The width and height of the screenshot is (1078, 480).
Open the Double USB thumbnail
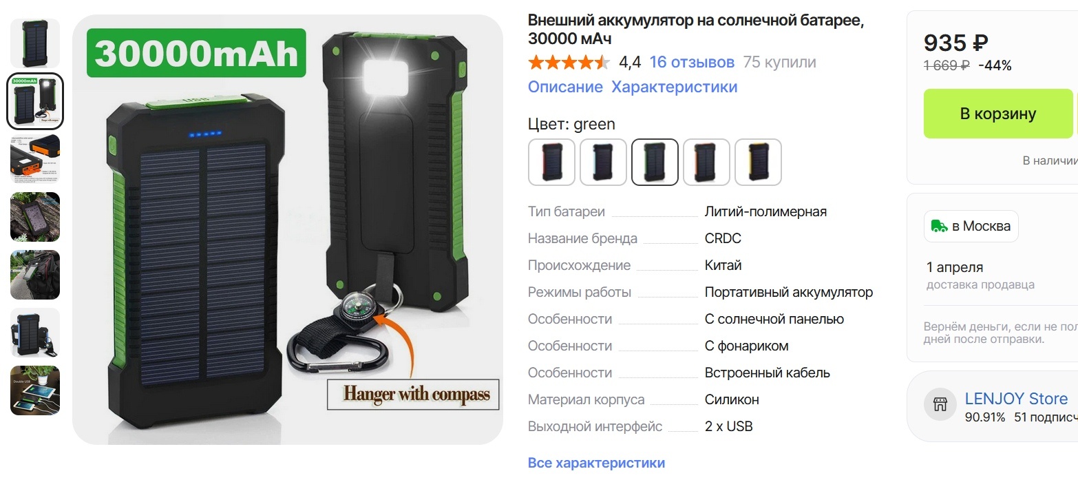tap(35, 390)
